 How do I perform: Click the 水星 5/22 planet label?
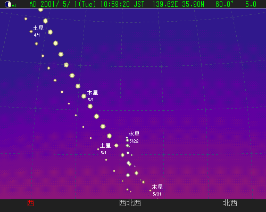[x=134, y=137]
